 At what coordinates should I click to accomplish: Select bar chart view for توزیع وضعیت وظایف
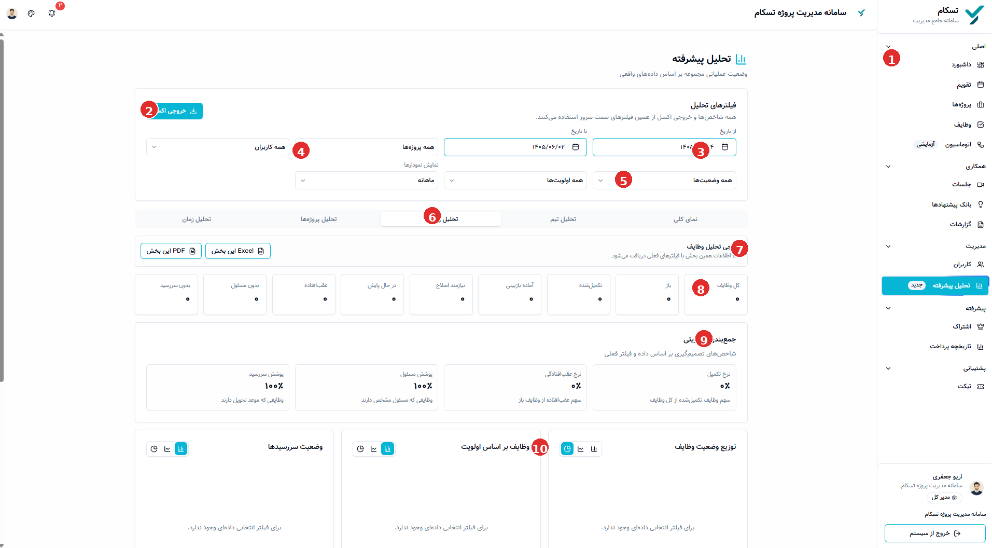click(x=594, y=449)
